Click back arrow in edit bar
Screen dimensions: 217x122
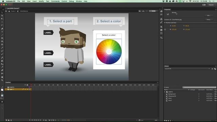(6, 11)
